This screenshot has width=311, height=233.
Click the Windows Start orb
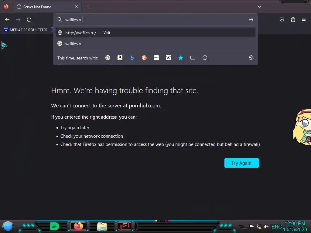[x=8, y=226]
